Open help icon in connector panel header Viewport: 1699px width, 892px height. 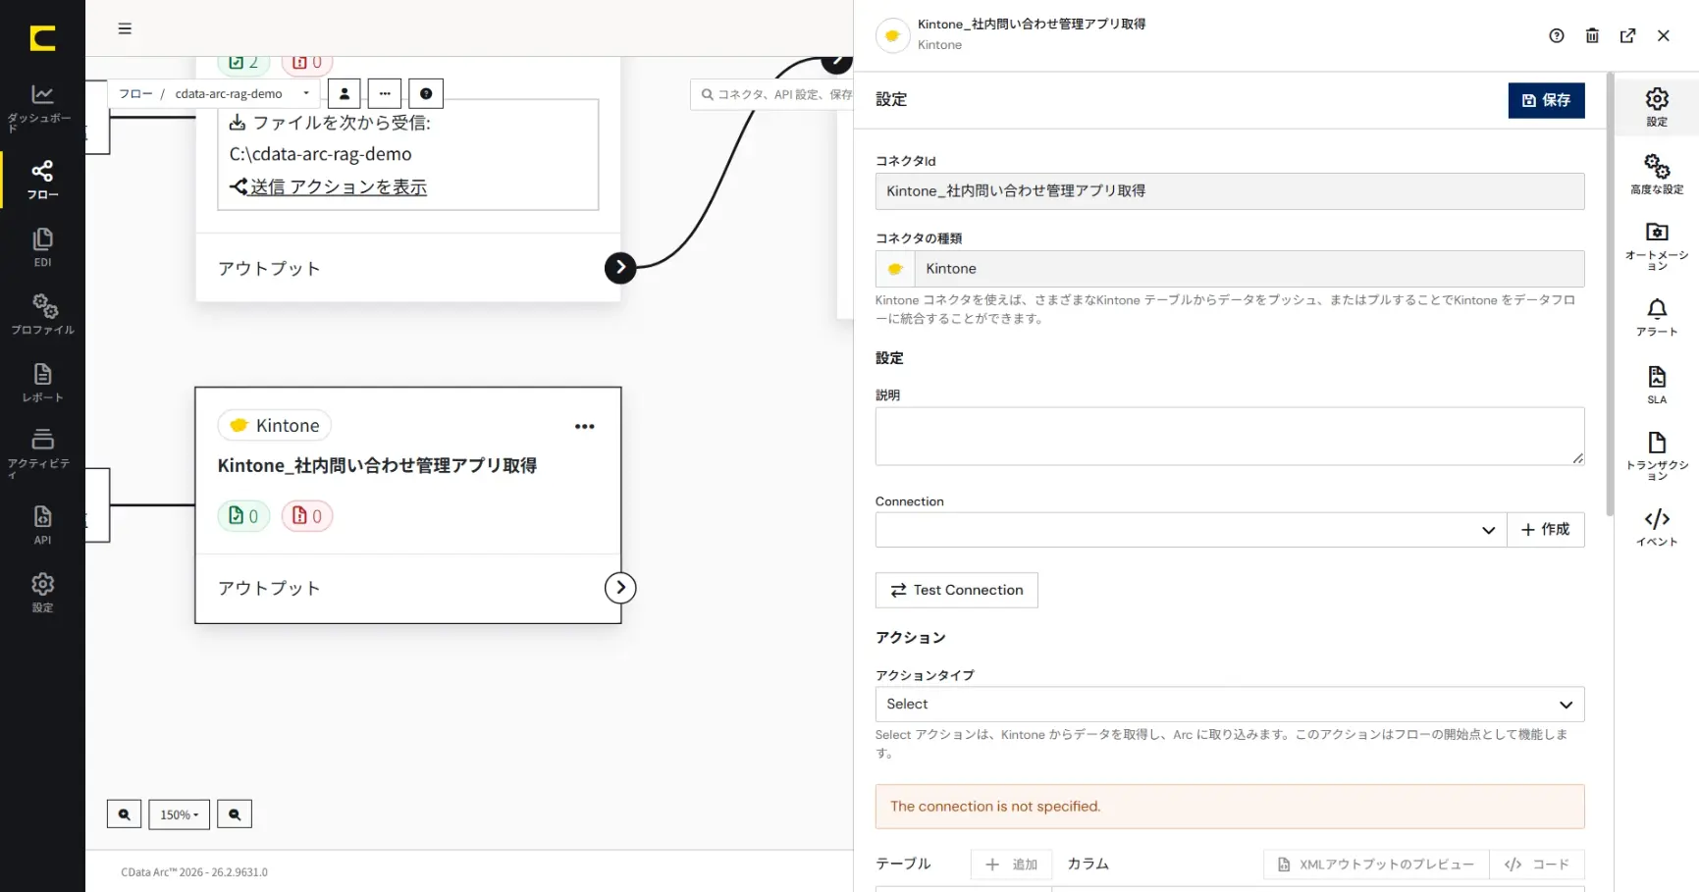(1557, 35)
